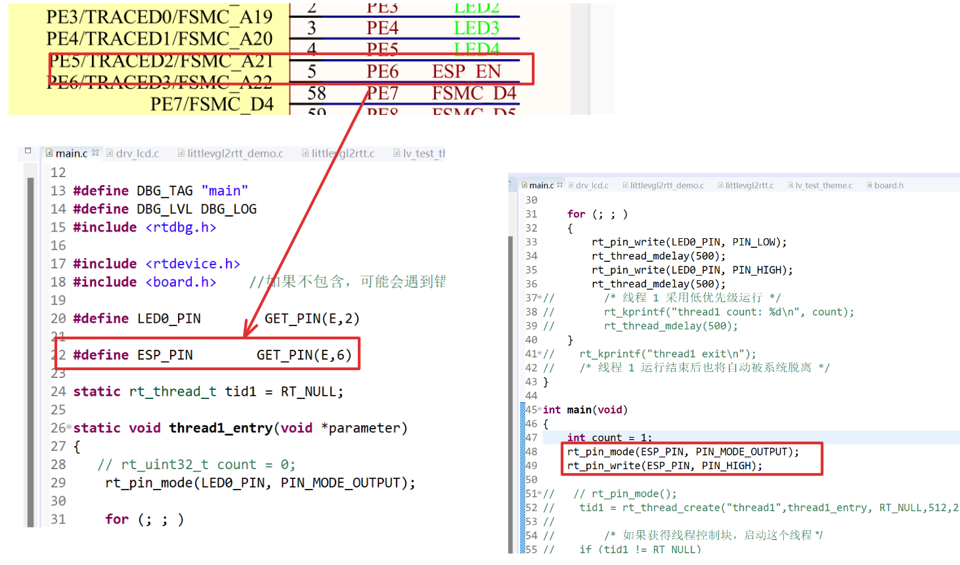Open drv_lcd.c tab in right editor
This screenshot has width=960, height=565.
(x=592, y=185)
